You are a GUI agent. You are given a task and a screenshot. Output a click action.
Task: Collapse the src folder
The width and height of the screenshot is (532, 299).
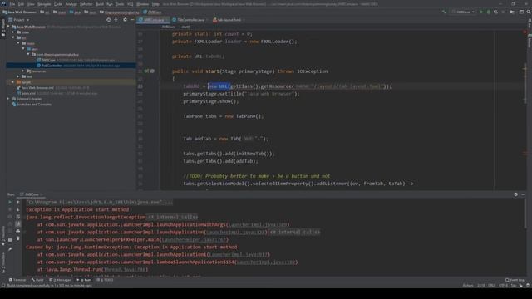[13, 37]
